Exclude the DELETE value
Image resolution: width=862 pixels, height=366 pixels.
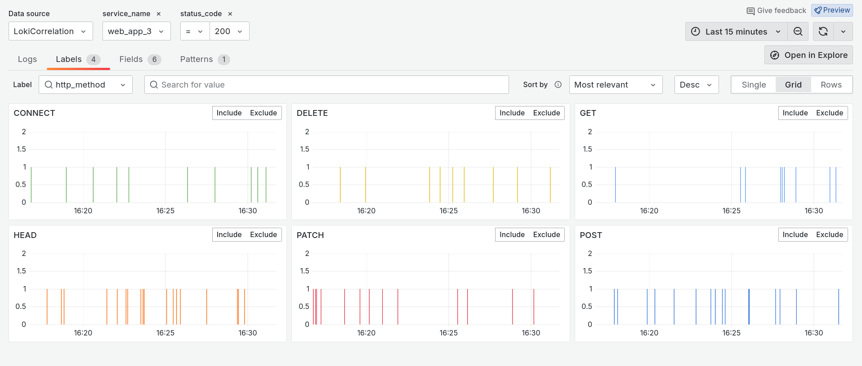[x=547, y=113]
